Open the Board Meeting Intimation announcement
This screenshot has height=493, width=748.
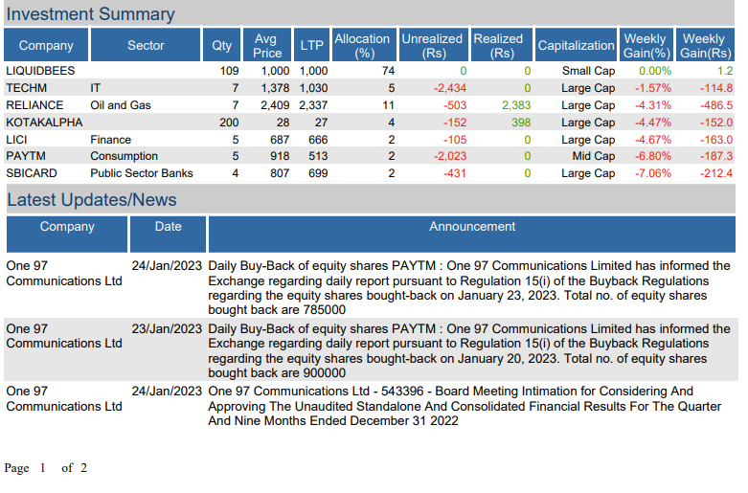click(x=465, y=406)
